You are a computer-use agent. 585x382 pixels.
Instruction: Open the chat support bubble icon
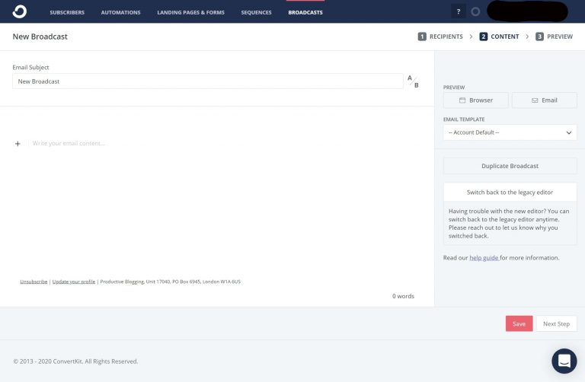564,361
